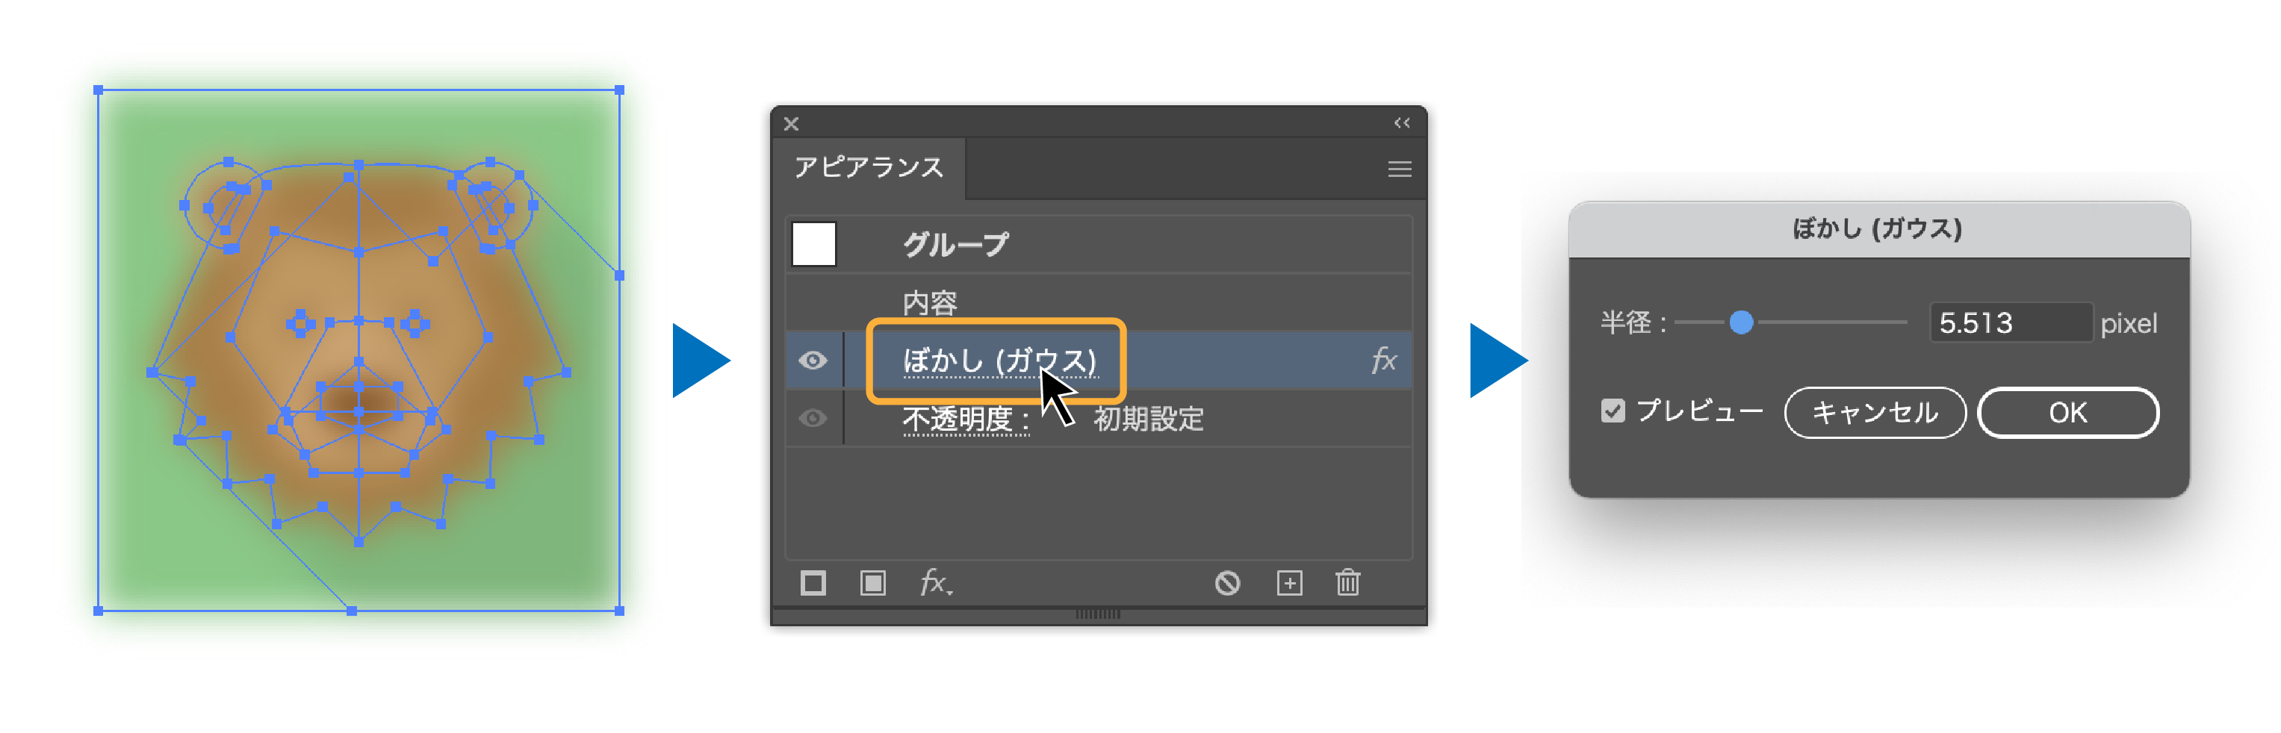Click the 不透明度 link
Screen dimensions: 2281x733
[965, 418]
